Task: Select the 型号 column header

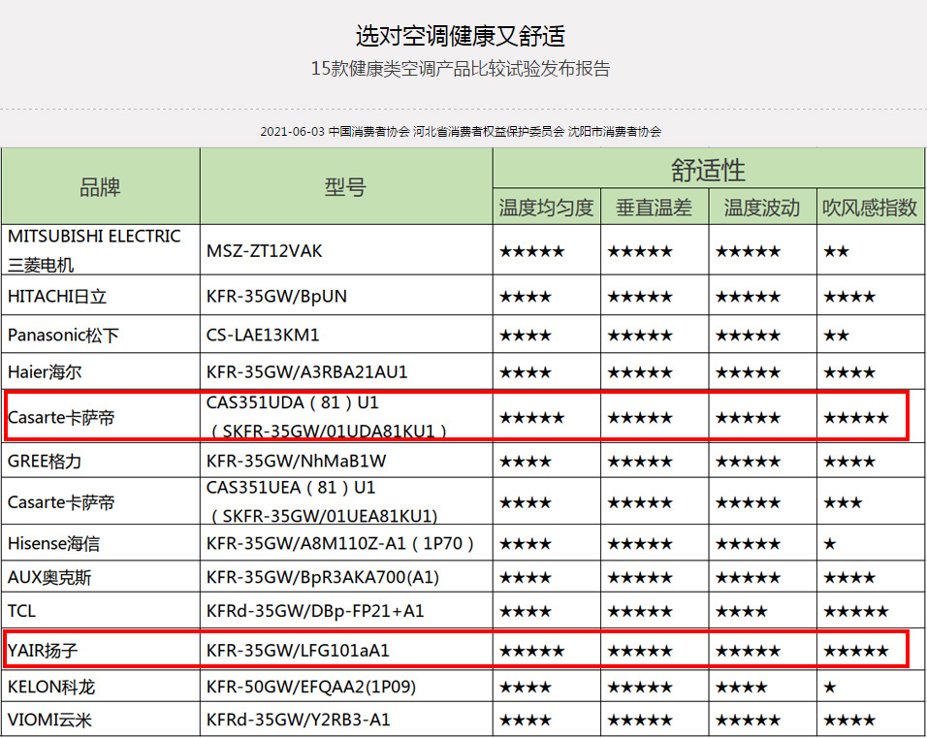Action: point(345,187)
